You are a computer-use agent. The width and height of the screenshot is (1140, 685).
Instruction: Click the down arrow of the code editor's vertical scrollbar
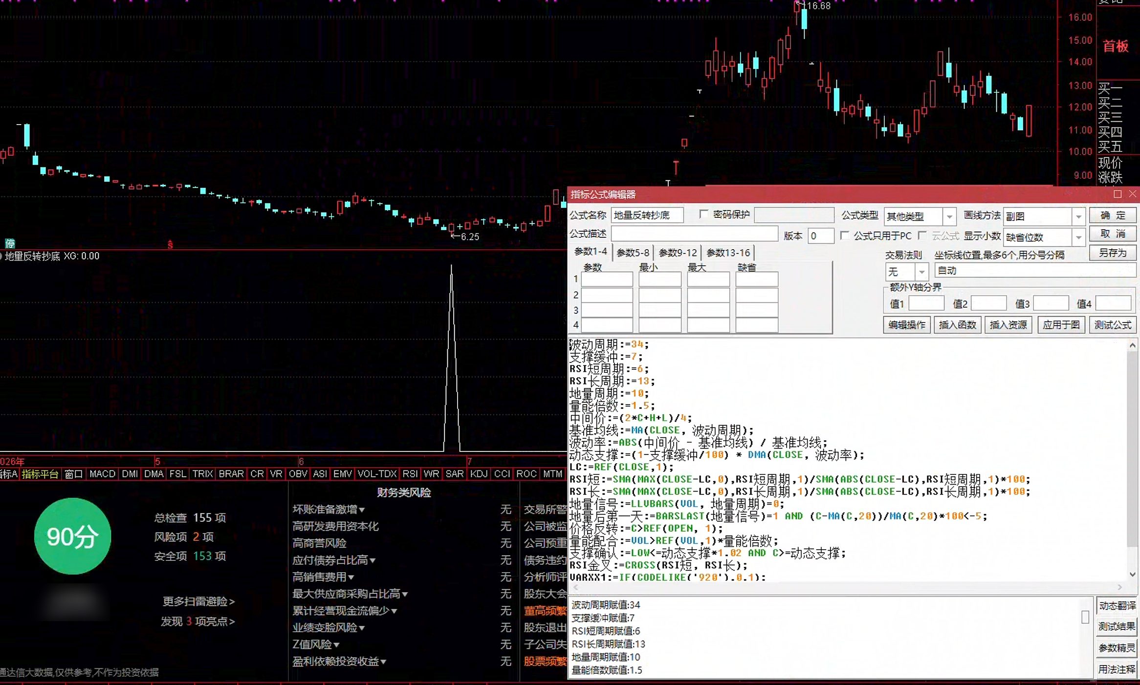[1132, 575]
